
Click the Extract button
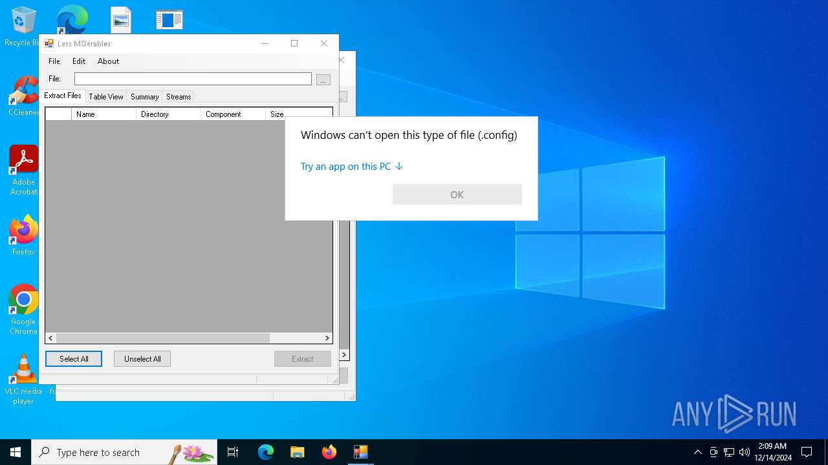pyautogui.click(x=302, y=359)
